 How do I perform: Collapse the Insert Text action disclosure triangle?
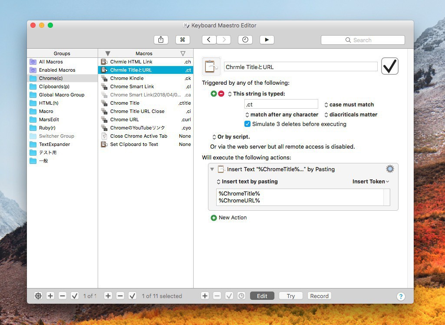(212, 169)
